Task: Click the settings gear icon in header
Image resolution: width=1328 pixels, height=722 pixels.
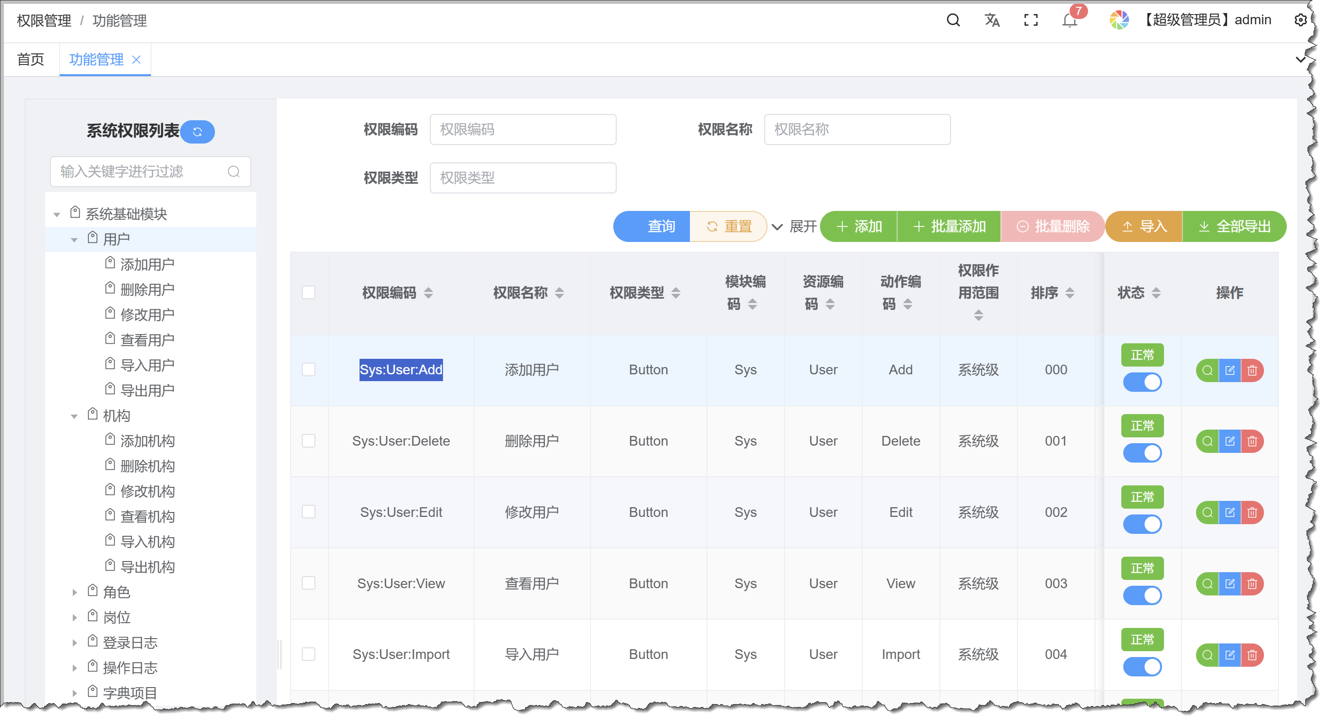Action: [x=1300, y=20]
